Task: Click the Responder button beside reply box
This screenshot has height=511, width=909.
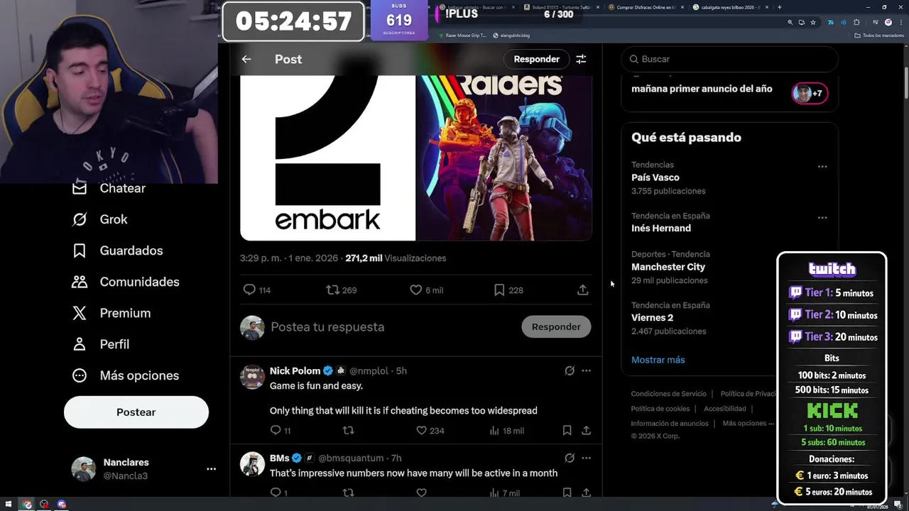Action: (x=556, y=326)
